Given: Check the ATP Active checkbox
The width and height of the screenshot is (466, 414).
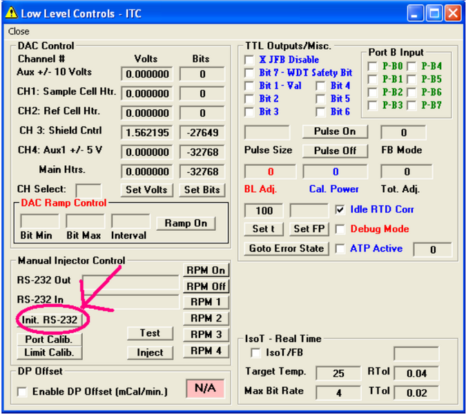Looking at the screenshot, I should point(340,249).
